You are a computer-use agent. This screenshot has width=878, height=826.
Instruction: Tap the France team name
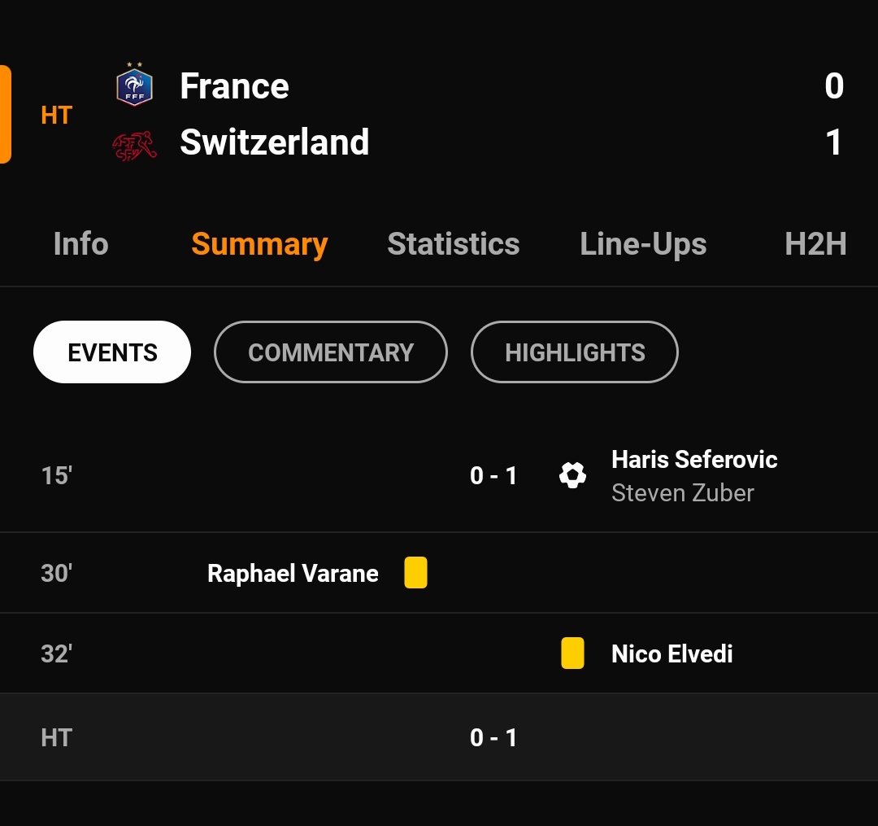[234, 85]
